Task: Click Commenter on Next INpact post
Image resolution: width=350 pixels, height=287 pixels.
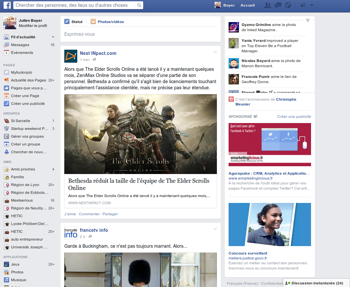Action: tap(89, 214)
